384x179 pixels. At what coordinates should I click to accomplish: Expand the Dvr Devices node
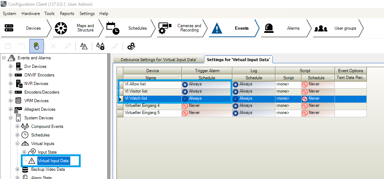[11, 66]
